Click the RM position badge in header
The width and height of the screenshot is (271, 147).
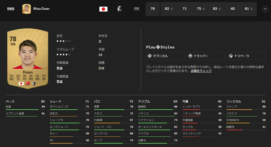[137, 9]
